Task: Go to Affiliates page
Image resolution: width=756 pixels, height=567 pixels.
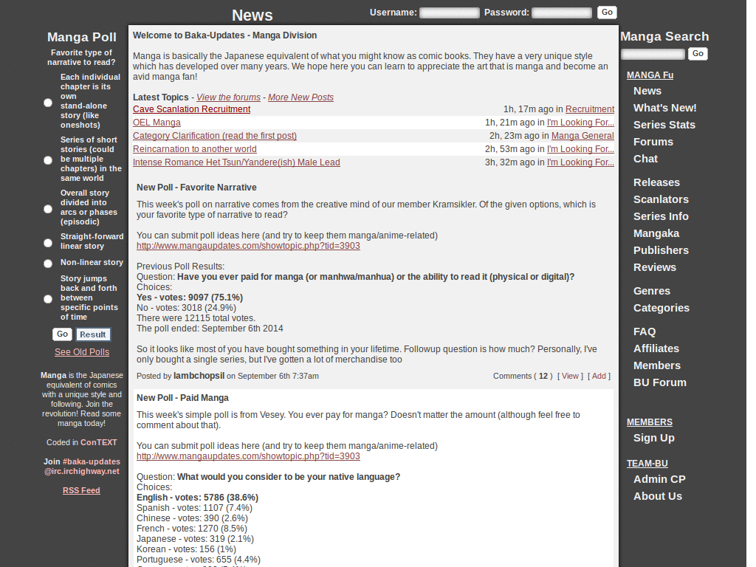Action: (x=656, y=348)
